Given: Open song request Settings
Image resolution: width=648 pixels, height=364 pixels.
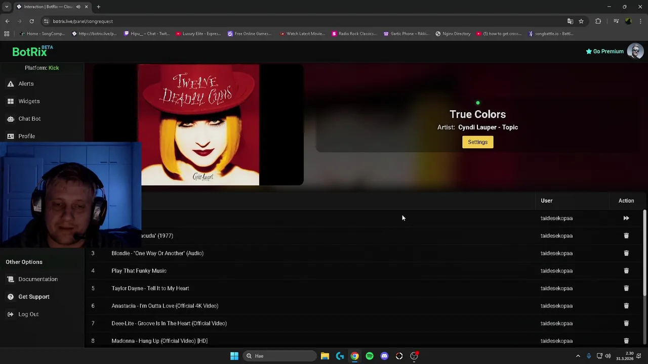Looking at the screenshot, I should coord(477,142).
